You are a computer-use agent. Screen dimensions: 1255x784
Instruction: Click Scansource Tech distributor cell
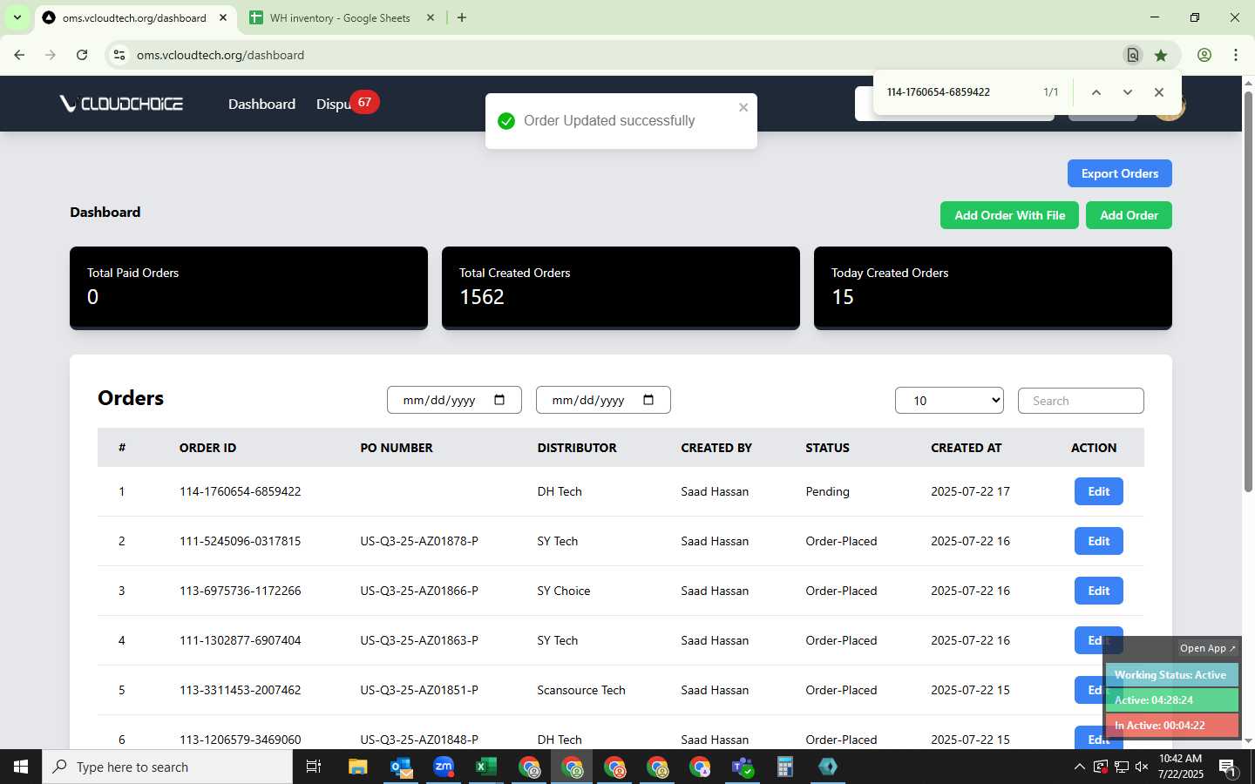pyautogui.click(x=581, y=690)
